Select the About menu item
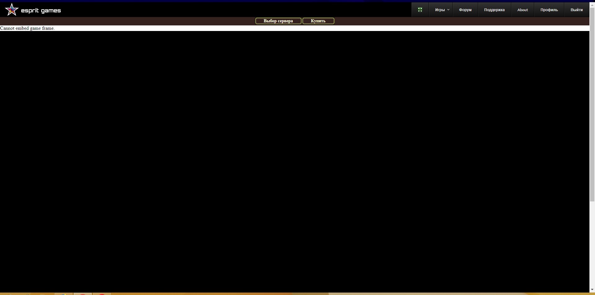Viewport: 595px width, 295px height. tap(522, 10)
